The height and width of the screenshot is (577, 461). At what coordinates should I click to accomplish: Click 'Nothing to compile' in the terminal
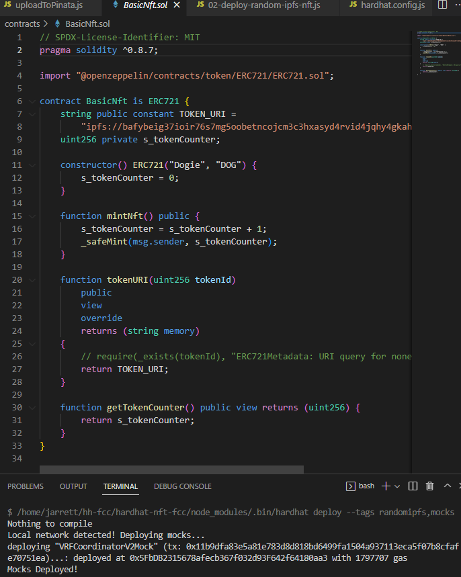tap(50, 524)
